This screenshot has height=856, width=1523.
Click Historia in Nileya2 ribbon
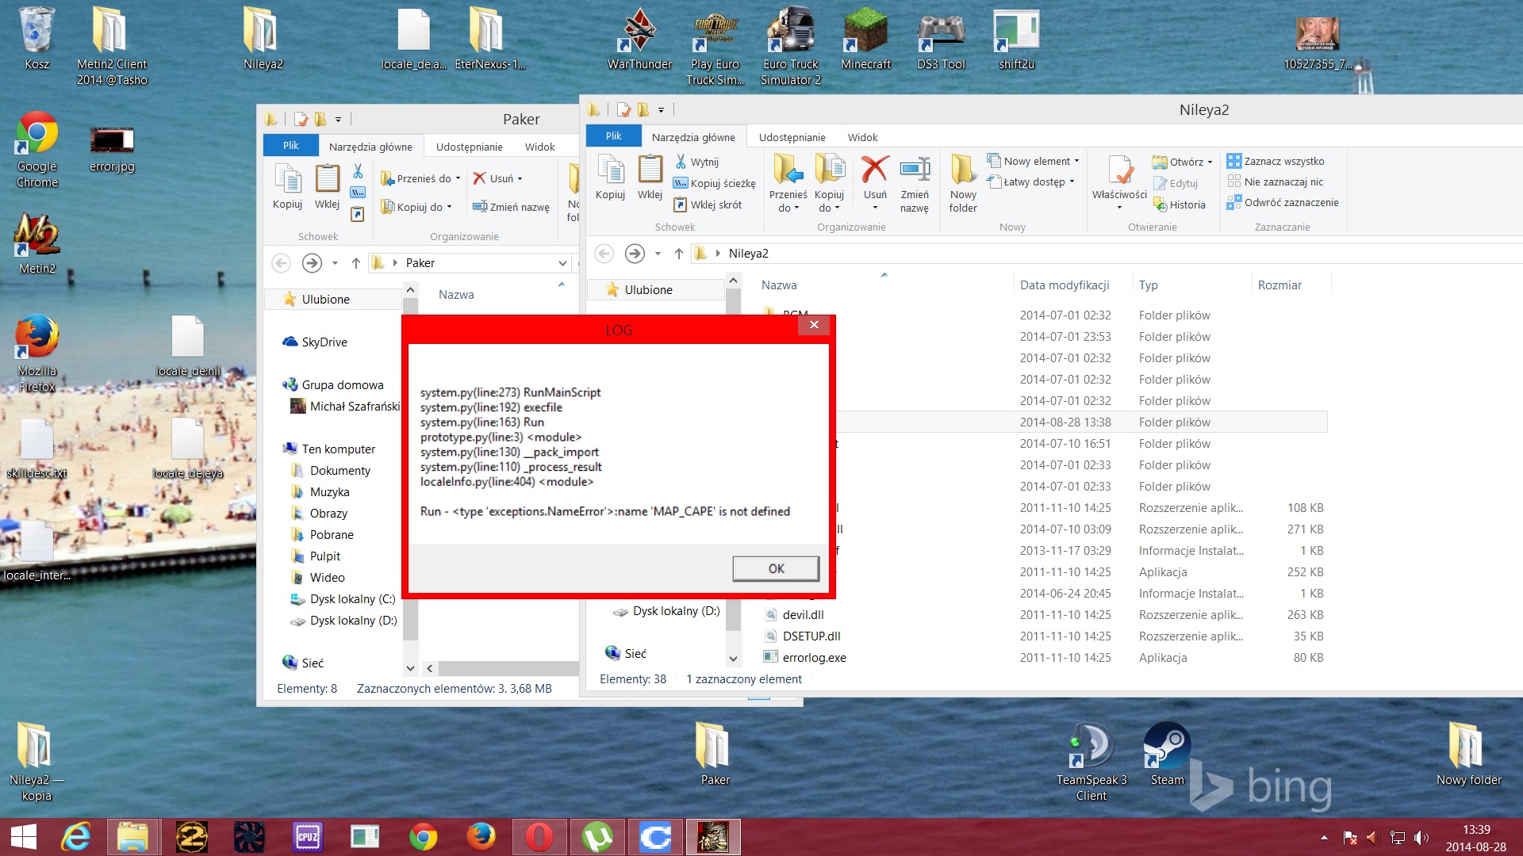1179,204
